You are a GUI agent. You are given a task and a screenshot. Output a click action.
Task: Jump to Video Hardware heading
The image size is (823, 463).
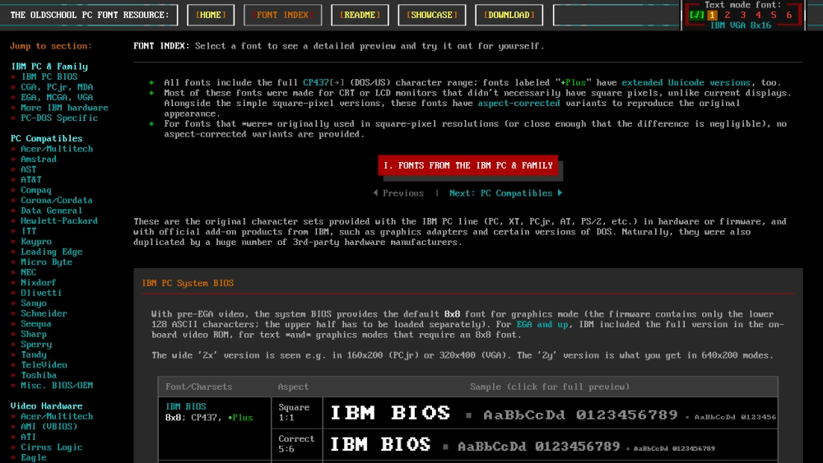pyautogui.click(x=46, y=406)
